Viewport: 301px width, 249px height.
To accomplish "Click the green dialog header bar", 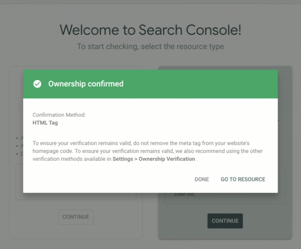I will click(x=195, y=84).
